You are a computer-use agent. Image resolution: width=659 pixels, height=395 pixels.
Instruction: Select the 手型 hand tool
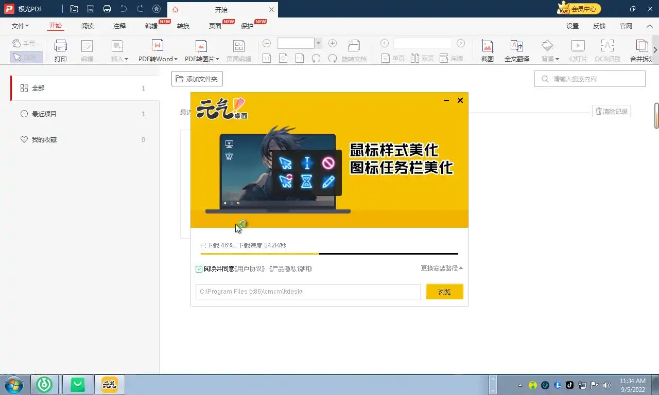(25, 44)
